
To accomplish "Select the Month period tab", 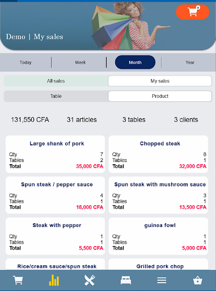I will tap(135, 63).
